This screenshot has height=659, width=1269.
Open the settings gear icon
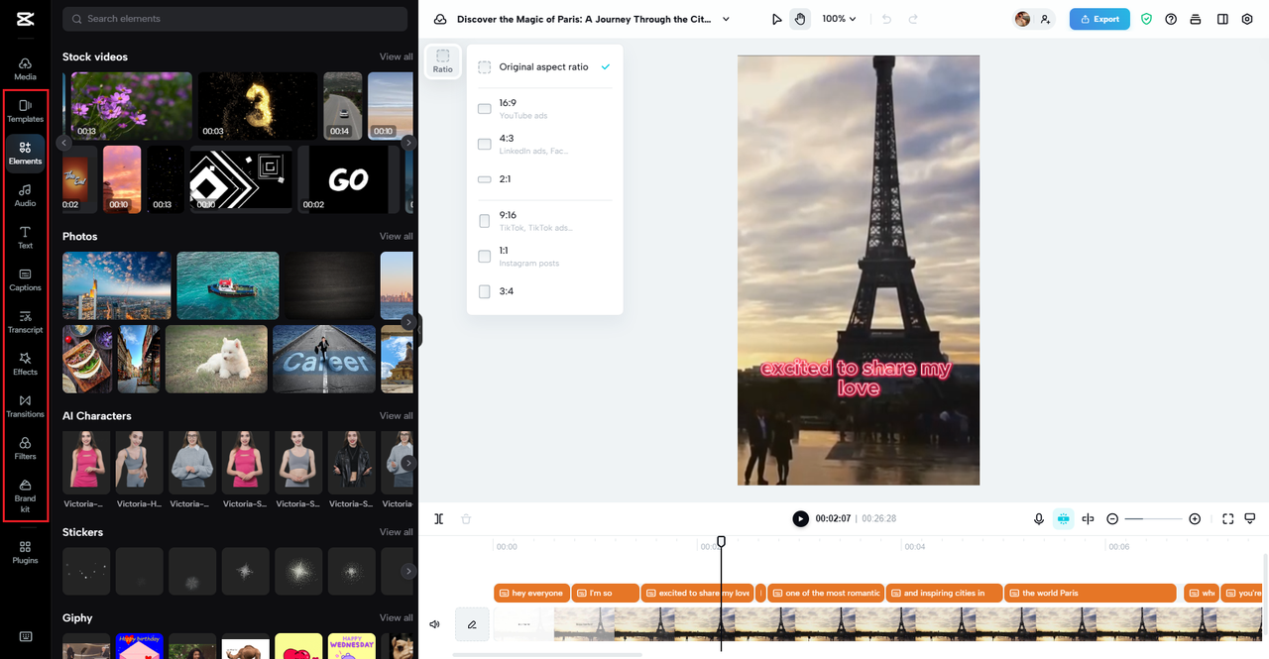(x=1247, y=19)
